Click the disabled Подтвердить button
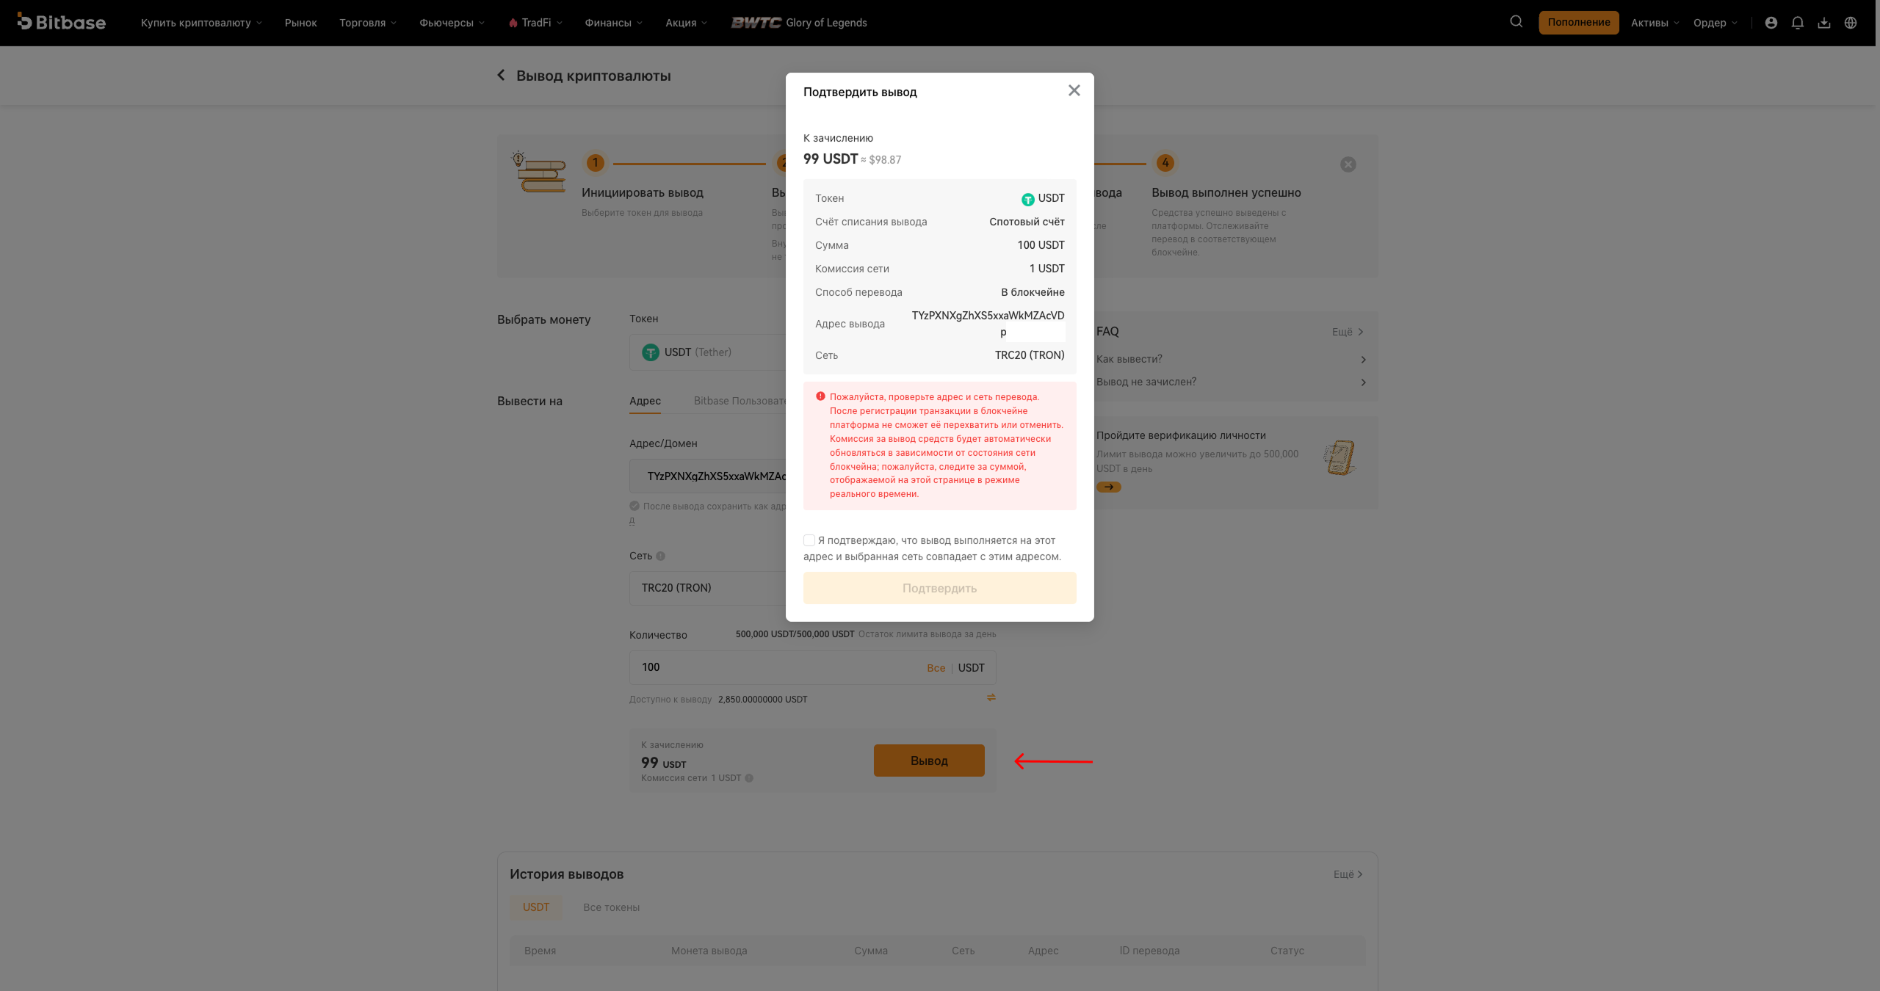Image resolution: width=1880 pixels, height=991 pixels. pos(939,588)
